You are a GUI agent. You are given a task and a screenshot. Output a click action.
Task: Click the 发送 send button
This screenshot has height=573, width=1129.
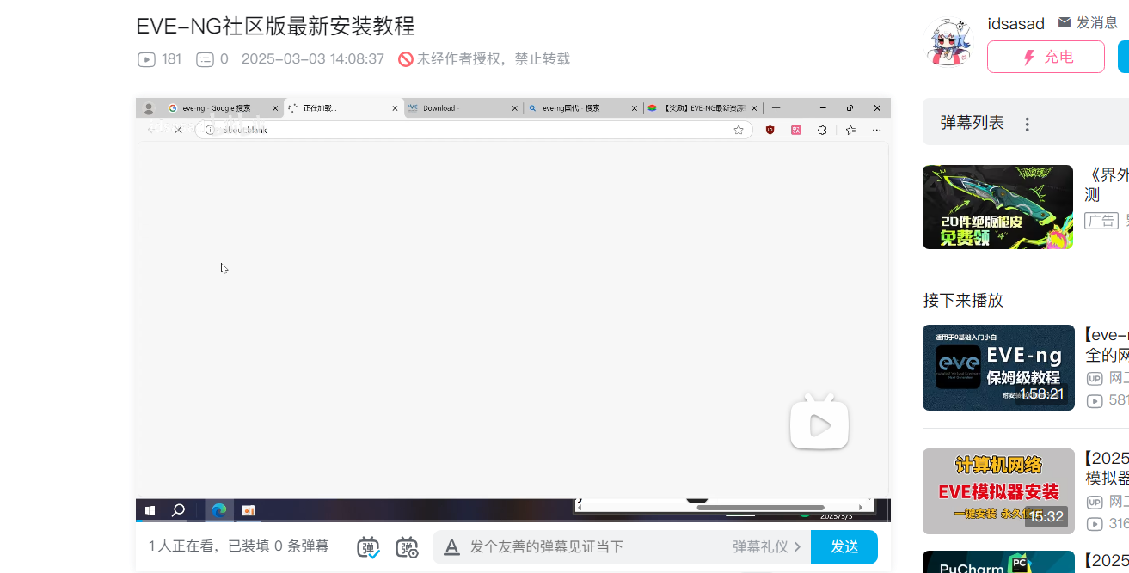point(844,547)
